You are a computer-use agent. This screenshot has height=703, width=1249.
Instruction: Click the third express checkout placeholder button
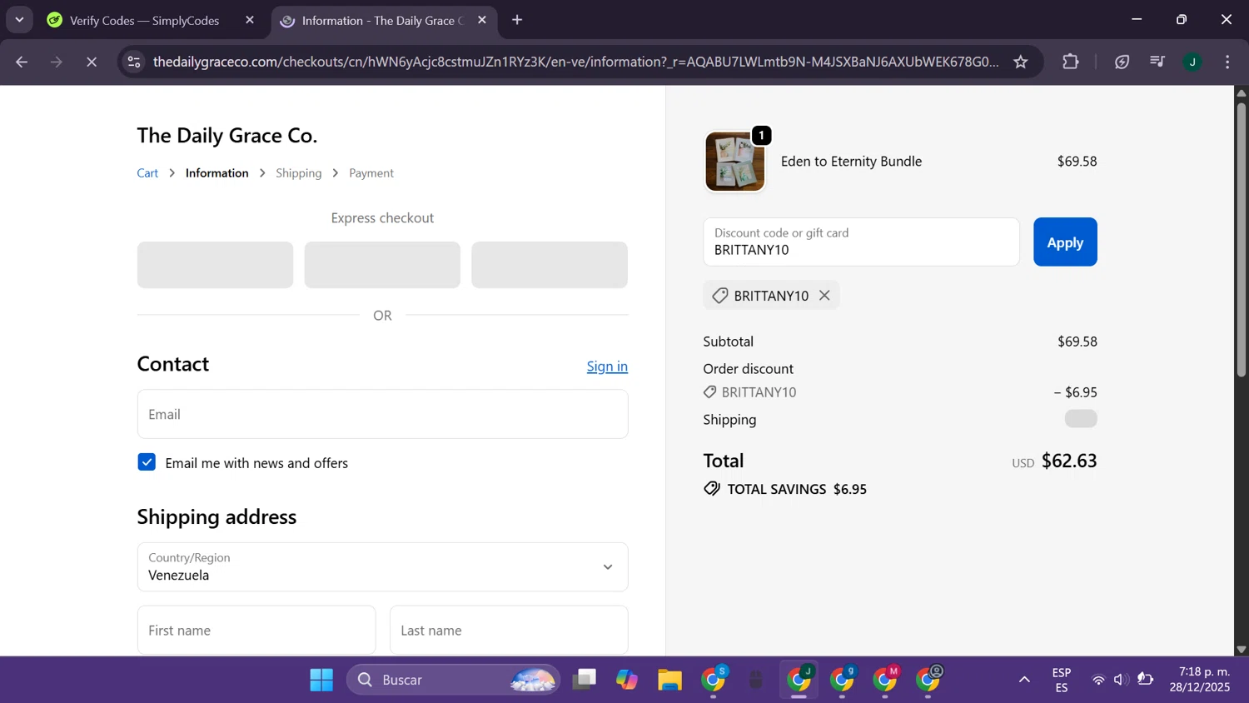point(550,265)
